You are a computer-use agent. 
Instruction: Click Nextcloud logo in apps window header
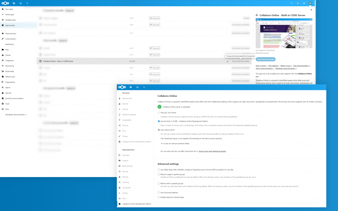pos(5,3)
